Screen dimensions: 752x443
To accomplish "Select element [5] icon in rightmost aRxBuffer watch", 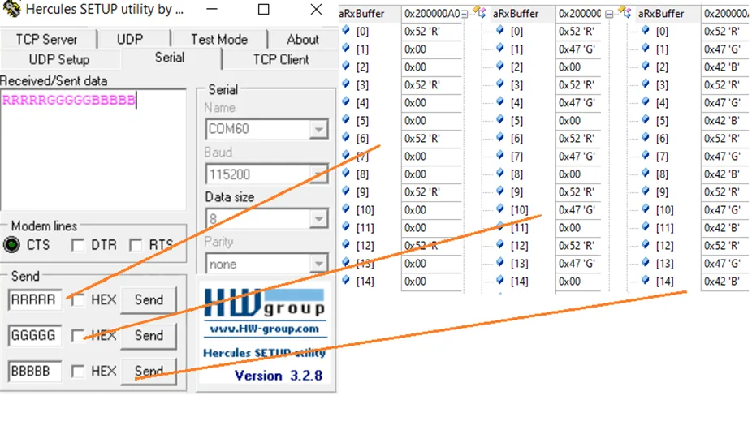I will click(646, 120).
